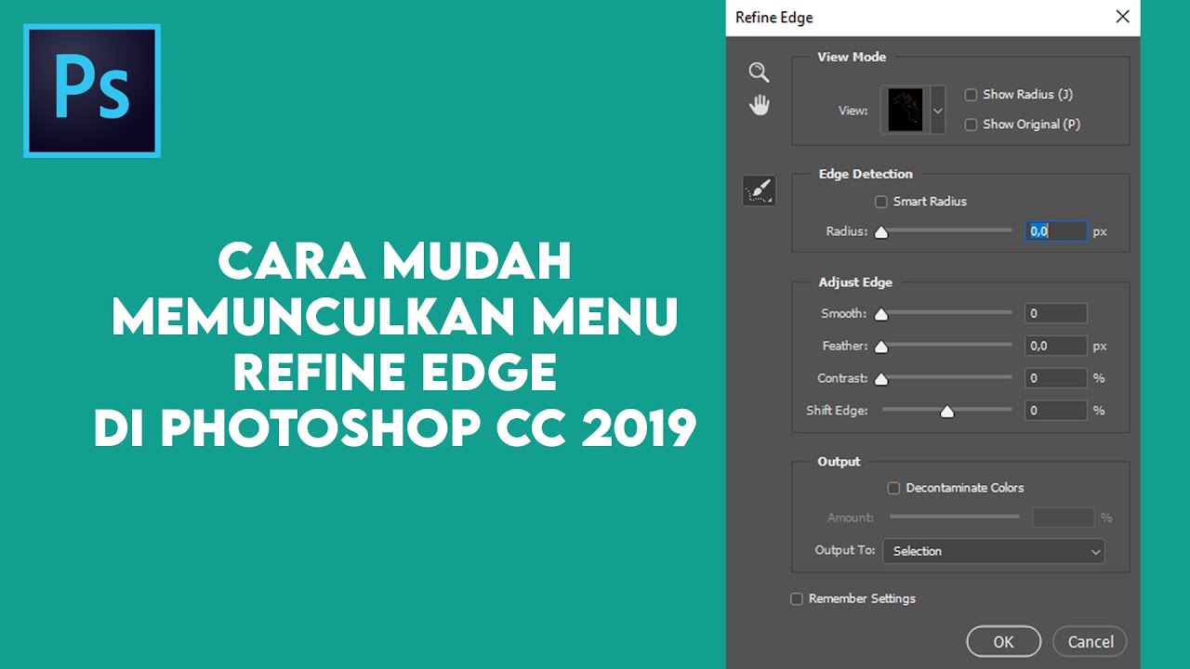Tick the Smart Radius checkbox
The height and width of the screenshot is (669, 1190).
click(881, 202)
